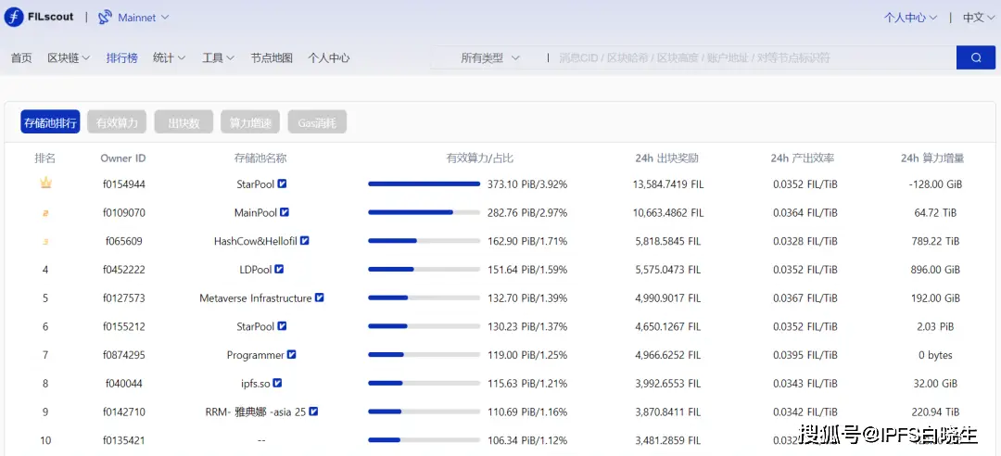Open the Metaverse Infrastructure pool name

click(256, 298)
